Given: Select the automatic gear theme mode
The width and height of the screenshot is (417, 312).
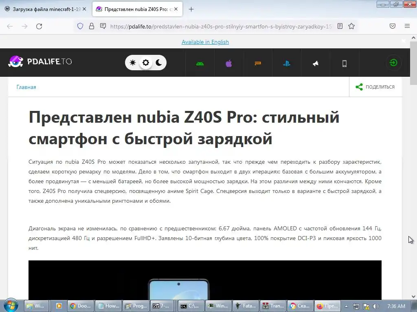Looking at the screenshot, I should (146, 63).
